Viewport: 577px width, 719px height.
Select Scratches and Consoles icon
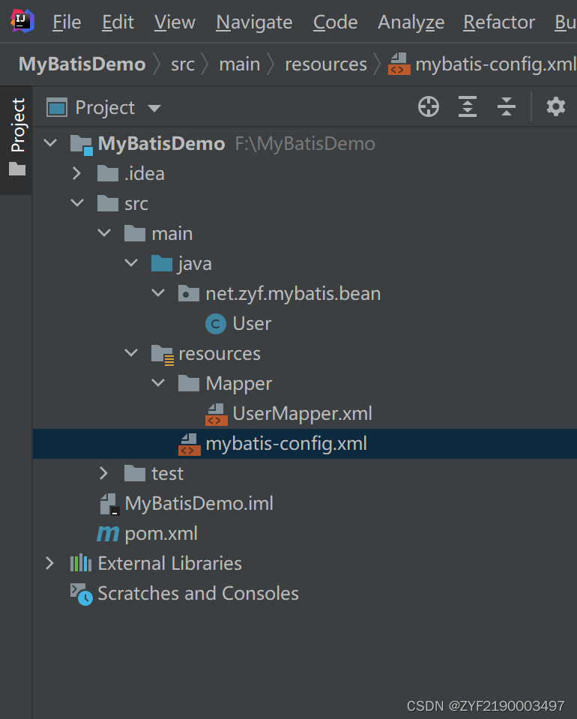tap(81, 595)
